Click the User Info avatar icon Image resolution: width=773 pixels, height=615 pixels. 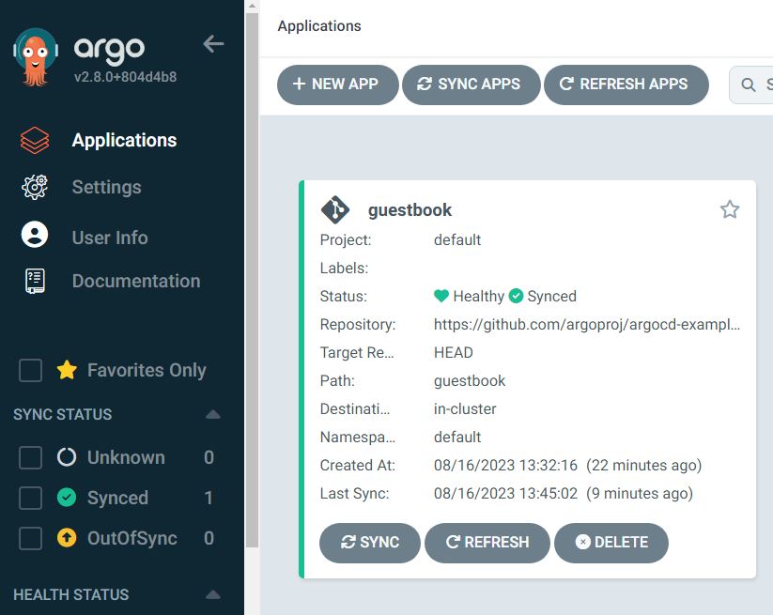35,234
